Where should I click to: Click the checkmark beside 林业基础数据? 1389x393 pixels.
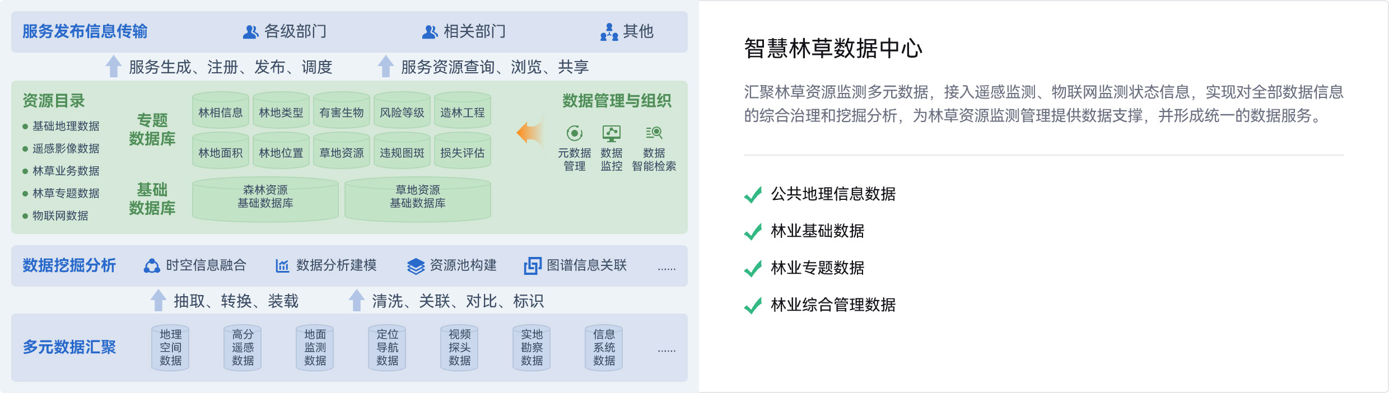tap(753, 231)
